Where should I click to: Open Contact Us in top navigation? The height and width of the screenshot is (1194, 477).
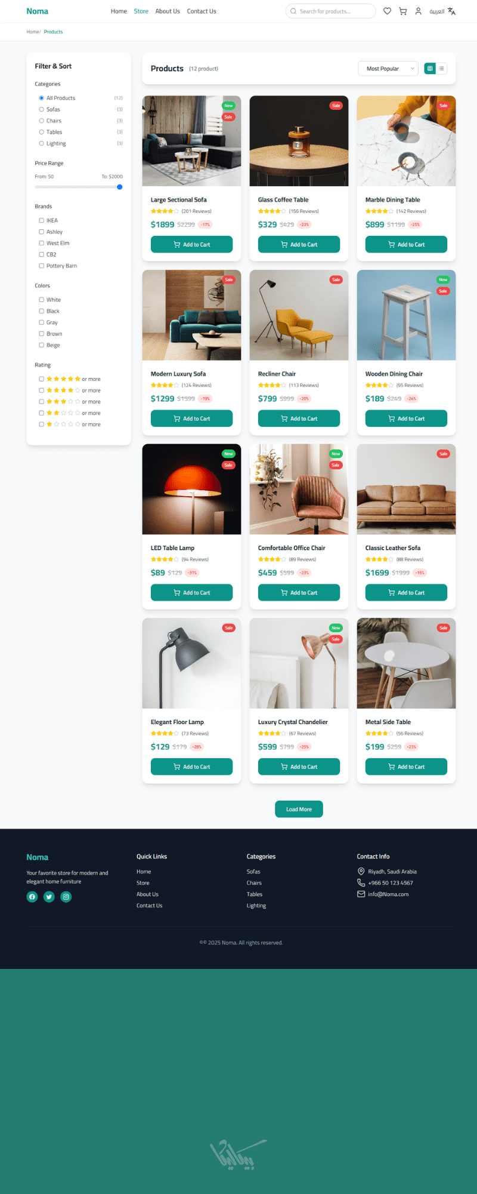[x=202, y=11]
